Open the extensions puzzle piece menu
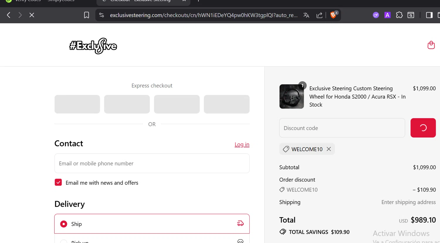The width and height of the screenshot is (440, 243). (x=399, y=15)
